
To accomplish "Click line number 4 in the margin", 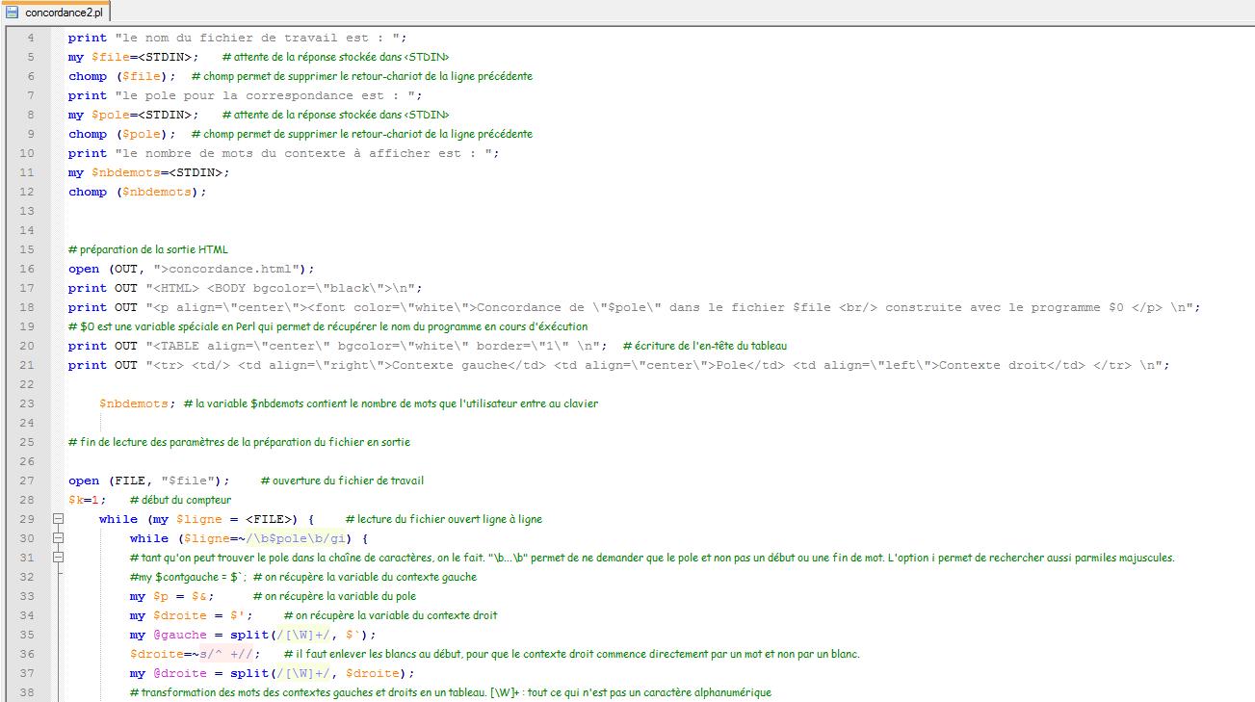I will [30, 38].
